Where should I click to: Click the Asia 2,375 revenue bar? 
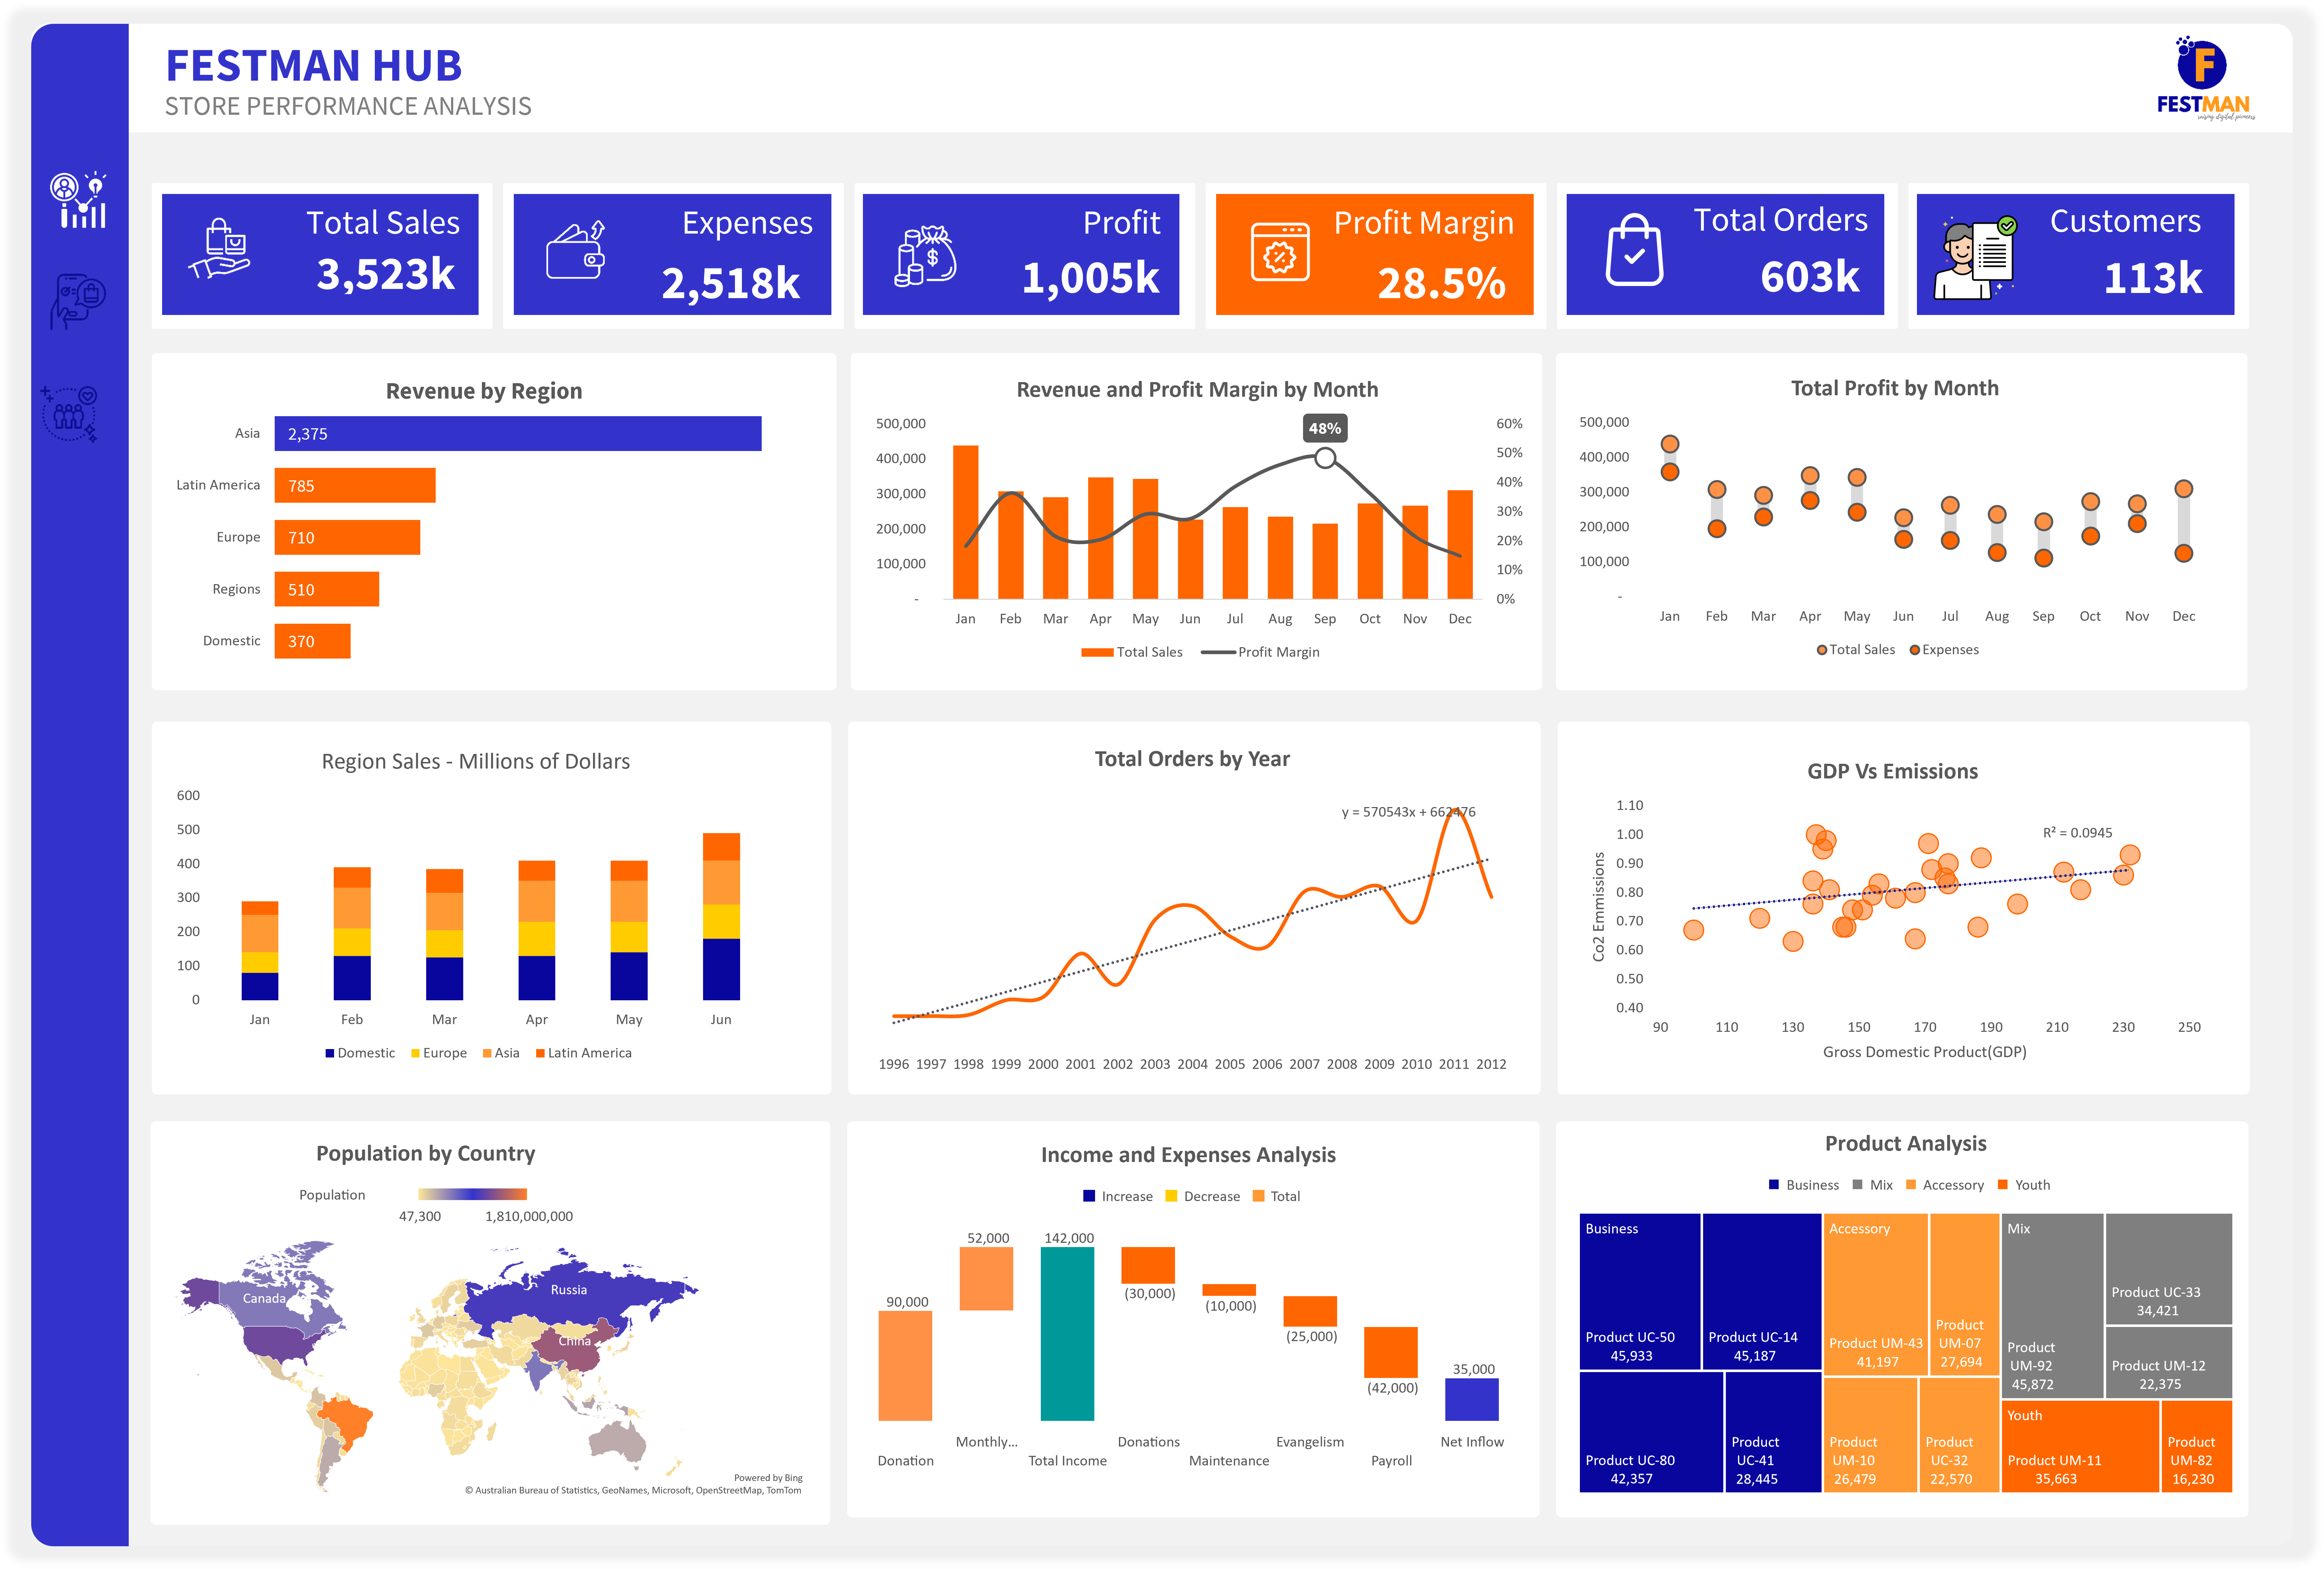click(518, 434)
